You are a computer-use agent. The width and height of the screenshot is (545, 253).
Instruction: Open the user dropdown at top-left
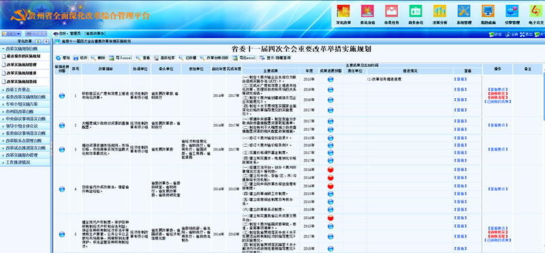coord(11,34)
